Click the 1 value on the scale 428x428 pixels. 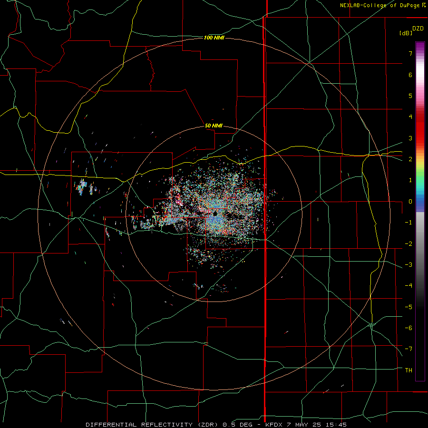pos(410,180)
